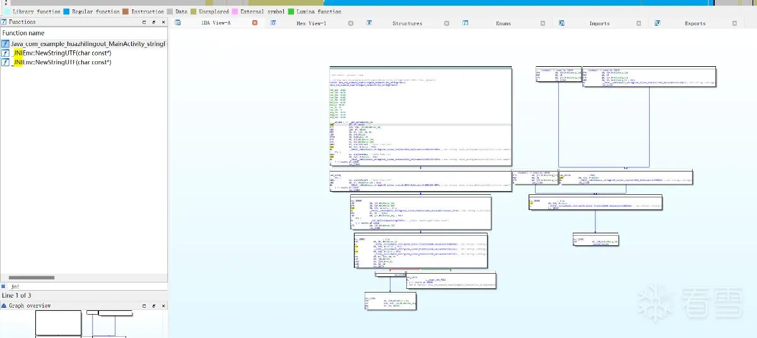Click the Exports tab icon
Viewport: 757px width, 338px height.
click(x=657, y=23)
